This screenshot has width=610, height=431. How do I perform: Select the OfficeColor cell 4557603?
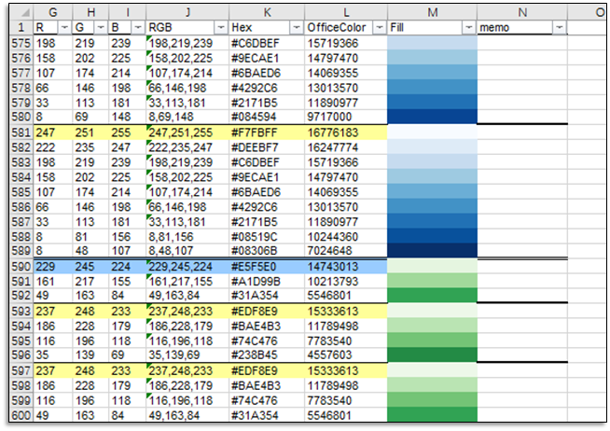346,355
